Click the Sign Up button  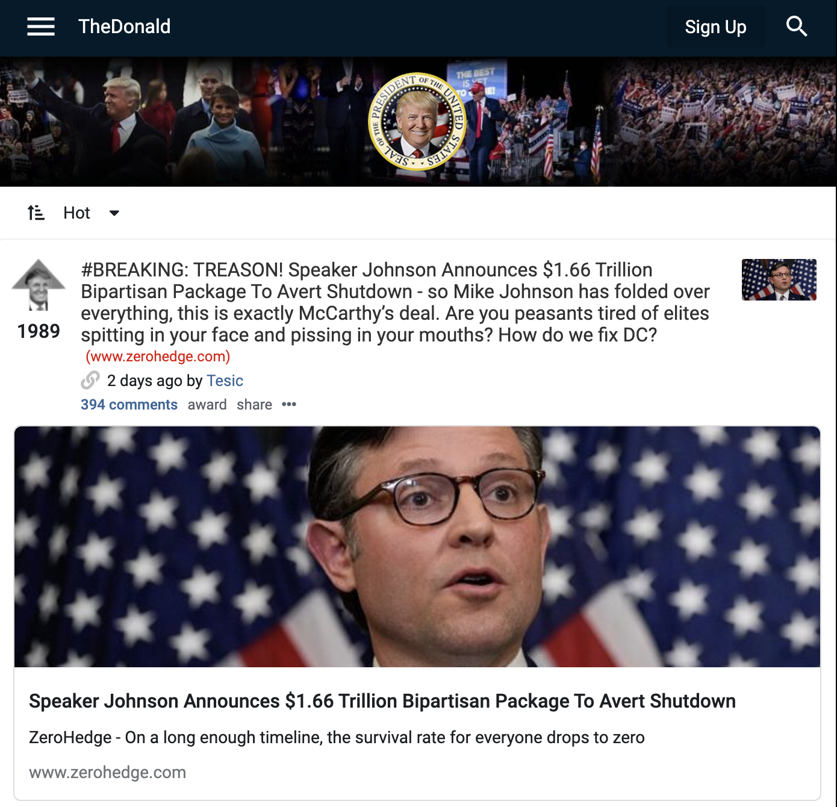pos(715,27)
